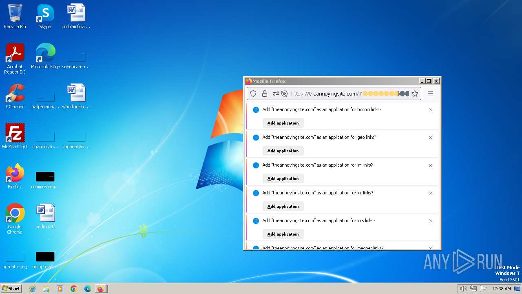Open Internet Explorer from the taskbar
Image resolution: width=522 pixels, height=294 pixels.
[x=33, y=289]
